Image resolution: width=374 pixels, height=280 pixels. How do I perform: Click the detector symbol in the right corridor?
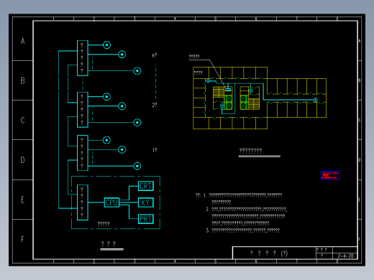[x=316, y=100]
